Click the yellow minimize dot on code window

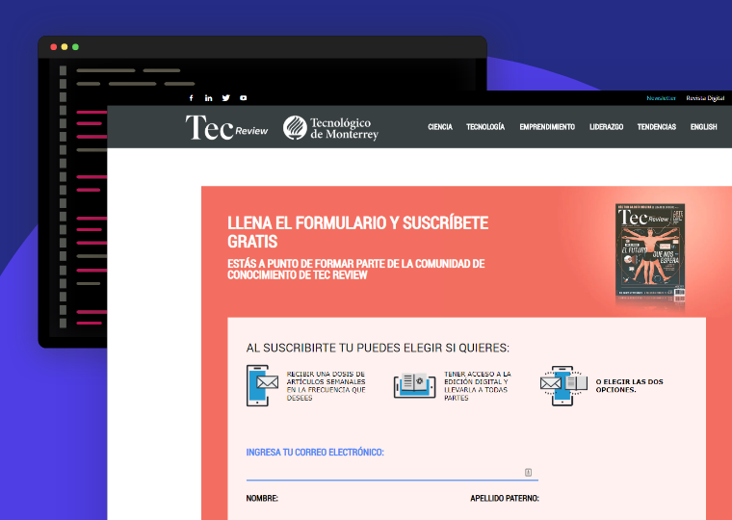(65, 46)
